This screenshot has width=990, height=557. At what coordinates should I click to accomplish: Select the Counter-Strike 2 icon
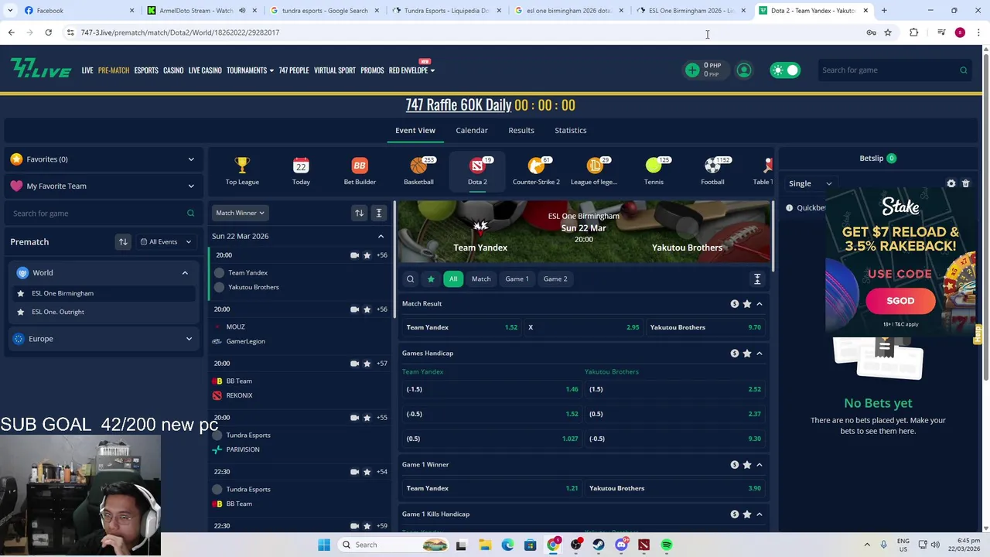pyautogui.click(x=536, y=171)
